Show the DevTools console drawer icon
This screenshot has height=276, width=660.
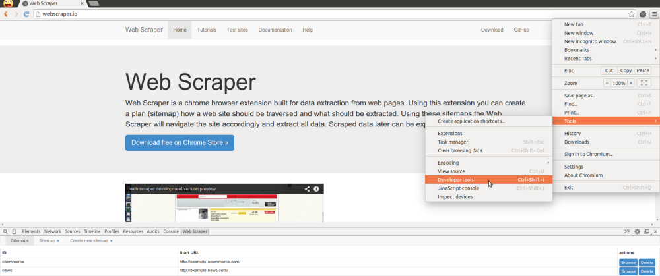[x=627, y=231]
